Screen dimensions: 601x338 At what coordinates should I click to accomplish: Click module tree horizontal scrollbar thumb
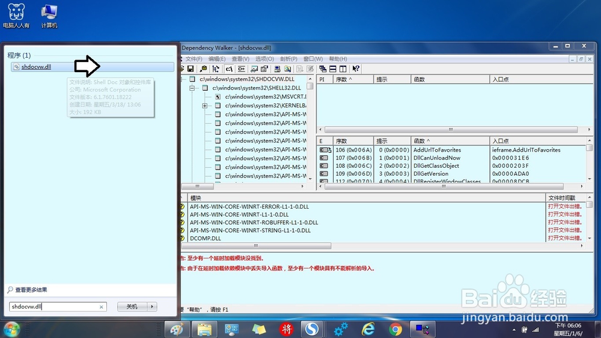click(197, 186)
